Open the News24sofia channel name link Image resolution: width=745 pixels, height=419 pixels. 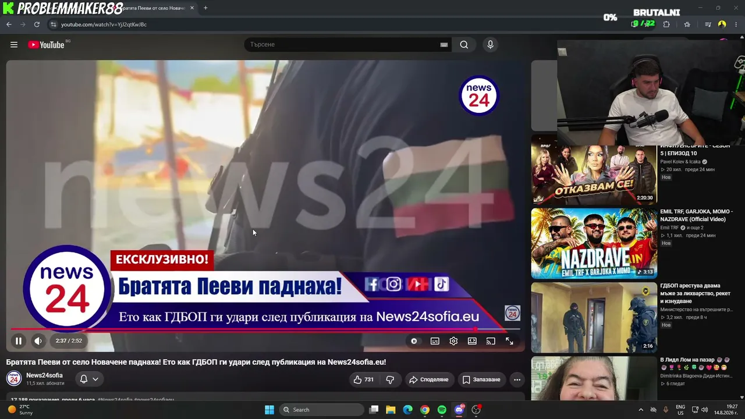[x=44, y=375]
